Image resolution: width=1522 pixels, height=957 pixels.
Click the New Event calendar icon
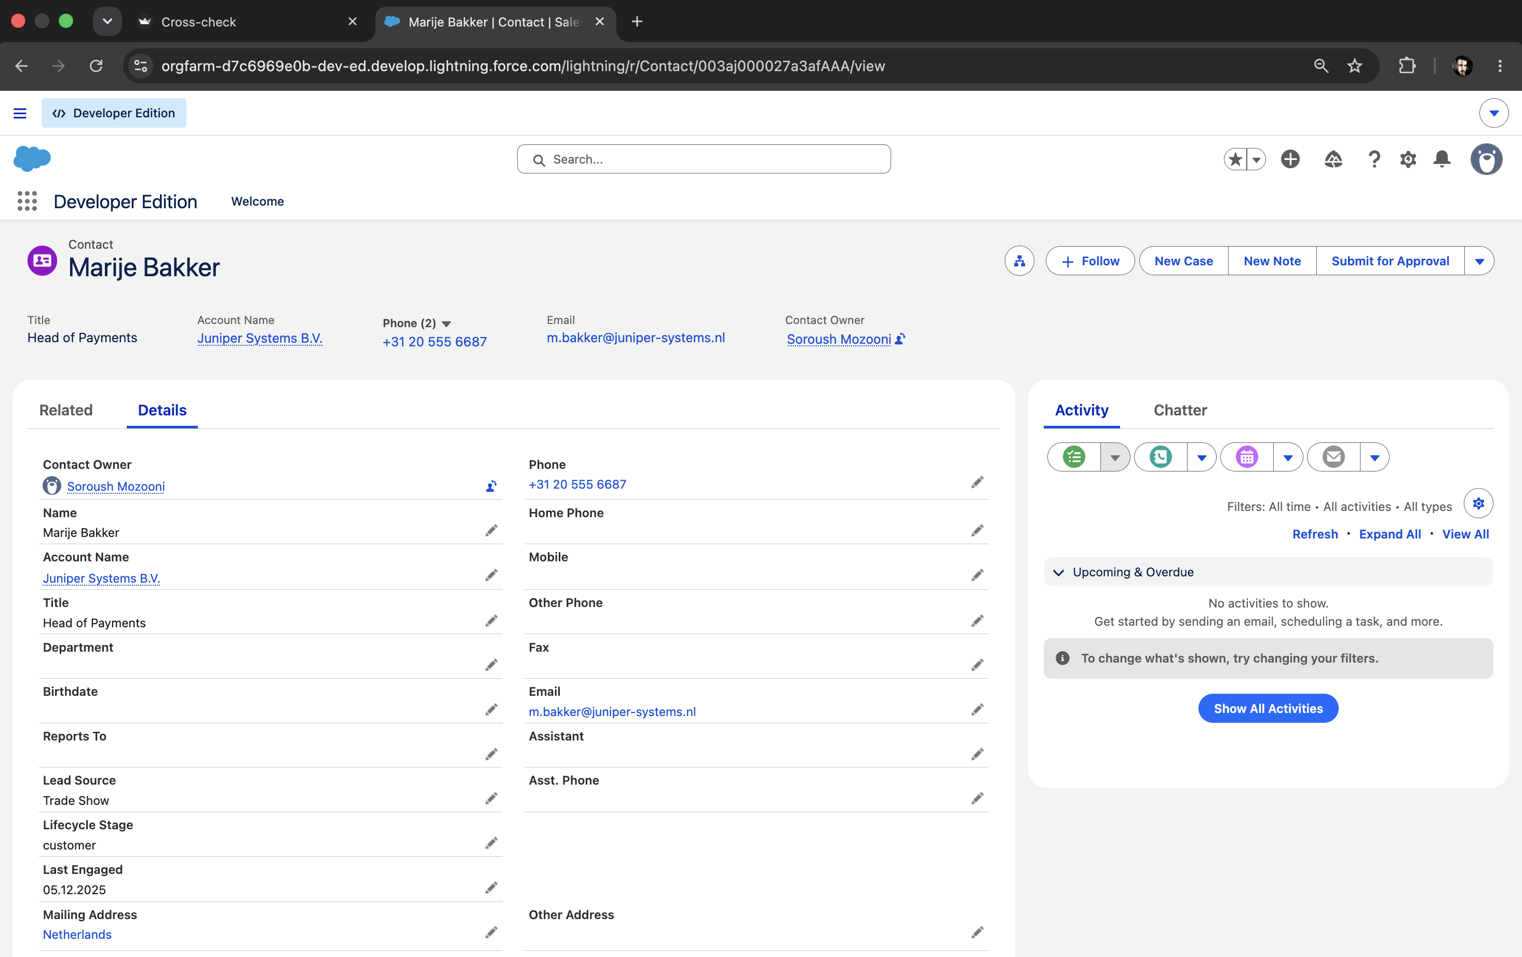pyautogui.click(x=1246, y=457)
